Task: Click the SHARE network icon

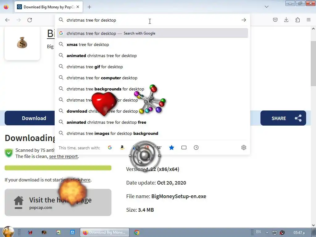Action: [x=298, y=118]
